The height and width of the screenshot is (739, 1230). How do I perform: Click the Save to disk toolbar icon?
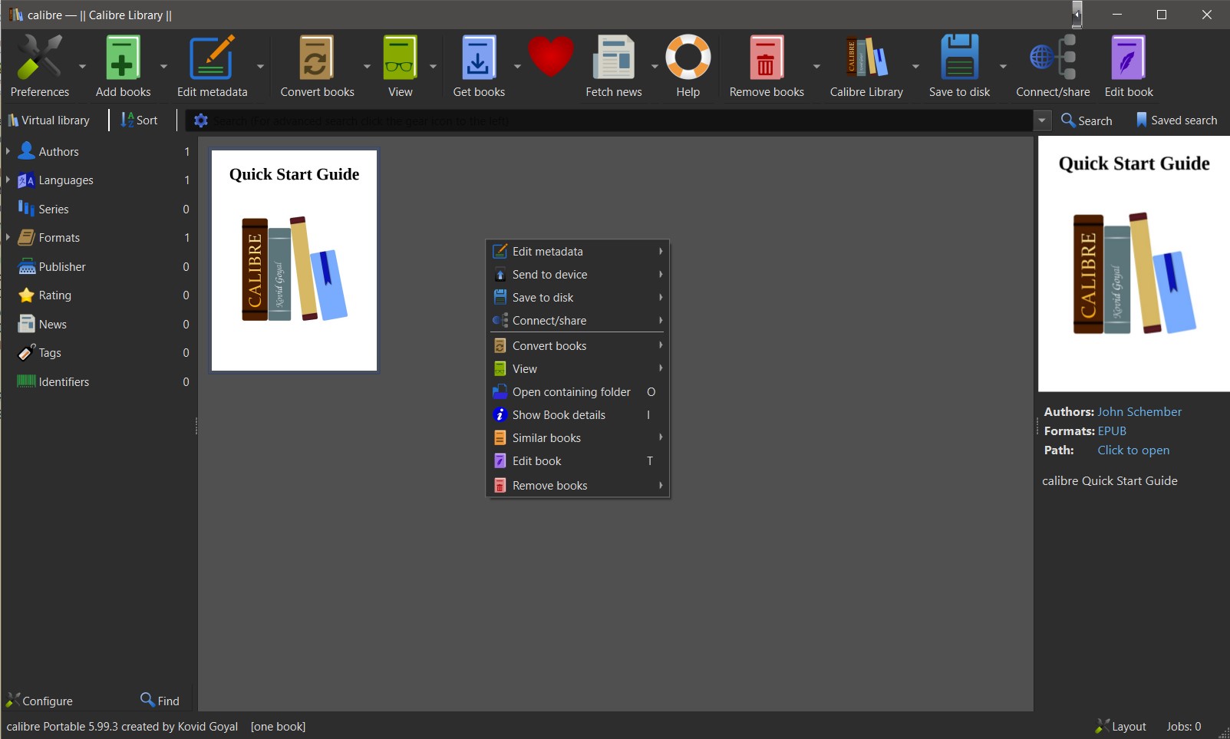tap(959, 58)
